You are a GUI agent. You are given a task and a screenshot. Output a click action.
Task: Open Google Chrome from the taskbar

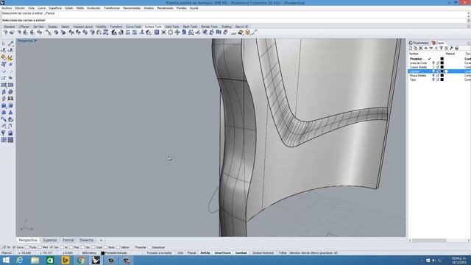[80, 260]
